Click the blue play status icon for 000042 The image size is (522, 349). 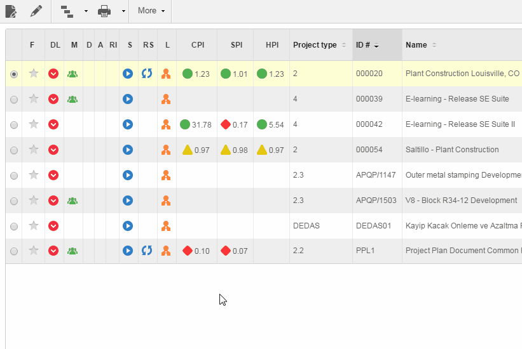point(128,124)
